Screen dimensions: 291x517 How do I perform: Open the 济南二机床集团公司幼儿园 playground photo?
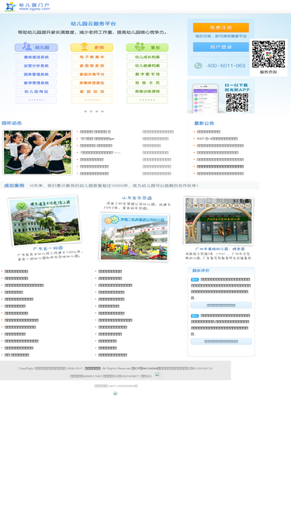click(134, 236)
